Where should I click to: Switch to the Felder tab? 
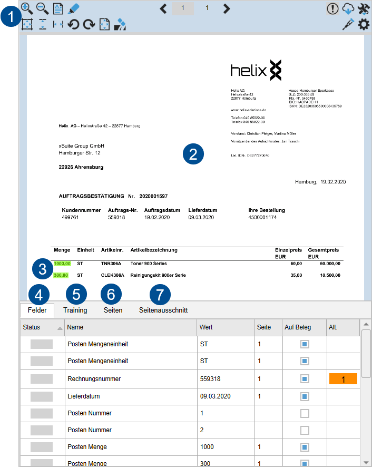tap(37, 310)
